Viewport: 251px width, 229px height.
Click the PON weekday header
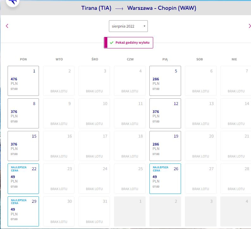[23, 59]
